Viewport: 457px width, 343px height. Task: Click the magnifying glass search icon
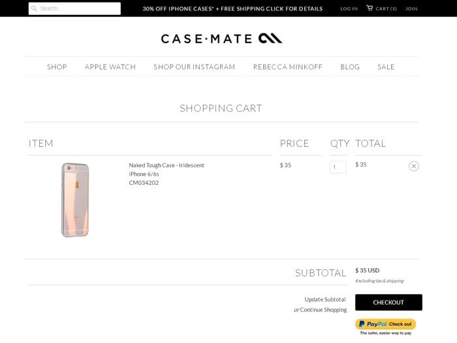[34, 8]
